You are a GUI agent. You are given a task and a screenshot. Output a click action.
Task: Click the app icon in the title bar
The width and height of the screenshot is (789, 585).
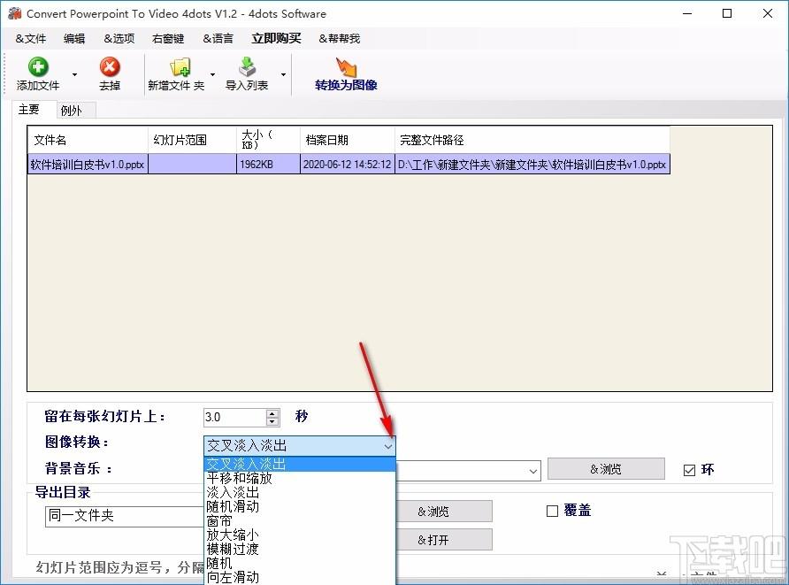[13, 13]
